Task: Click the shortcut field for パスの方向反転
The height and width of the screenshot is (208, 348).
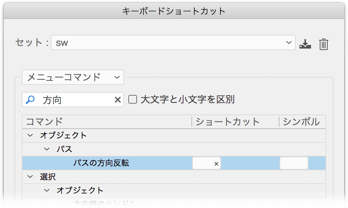Action: [206, 163]
